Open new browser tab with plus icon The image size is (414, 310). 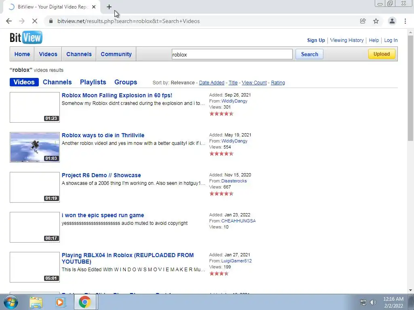click(x=109, y=7)
